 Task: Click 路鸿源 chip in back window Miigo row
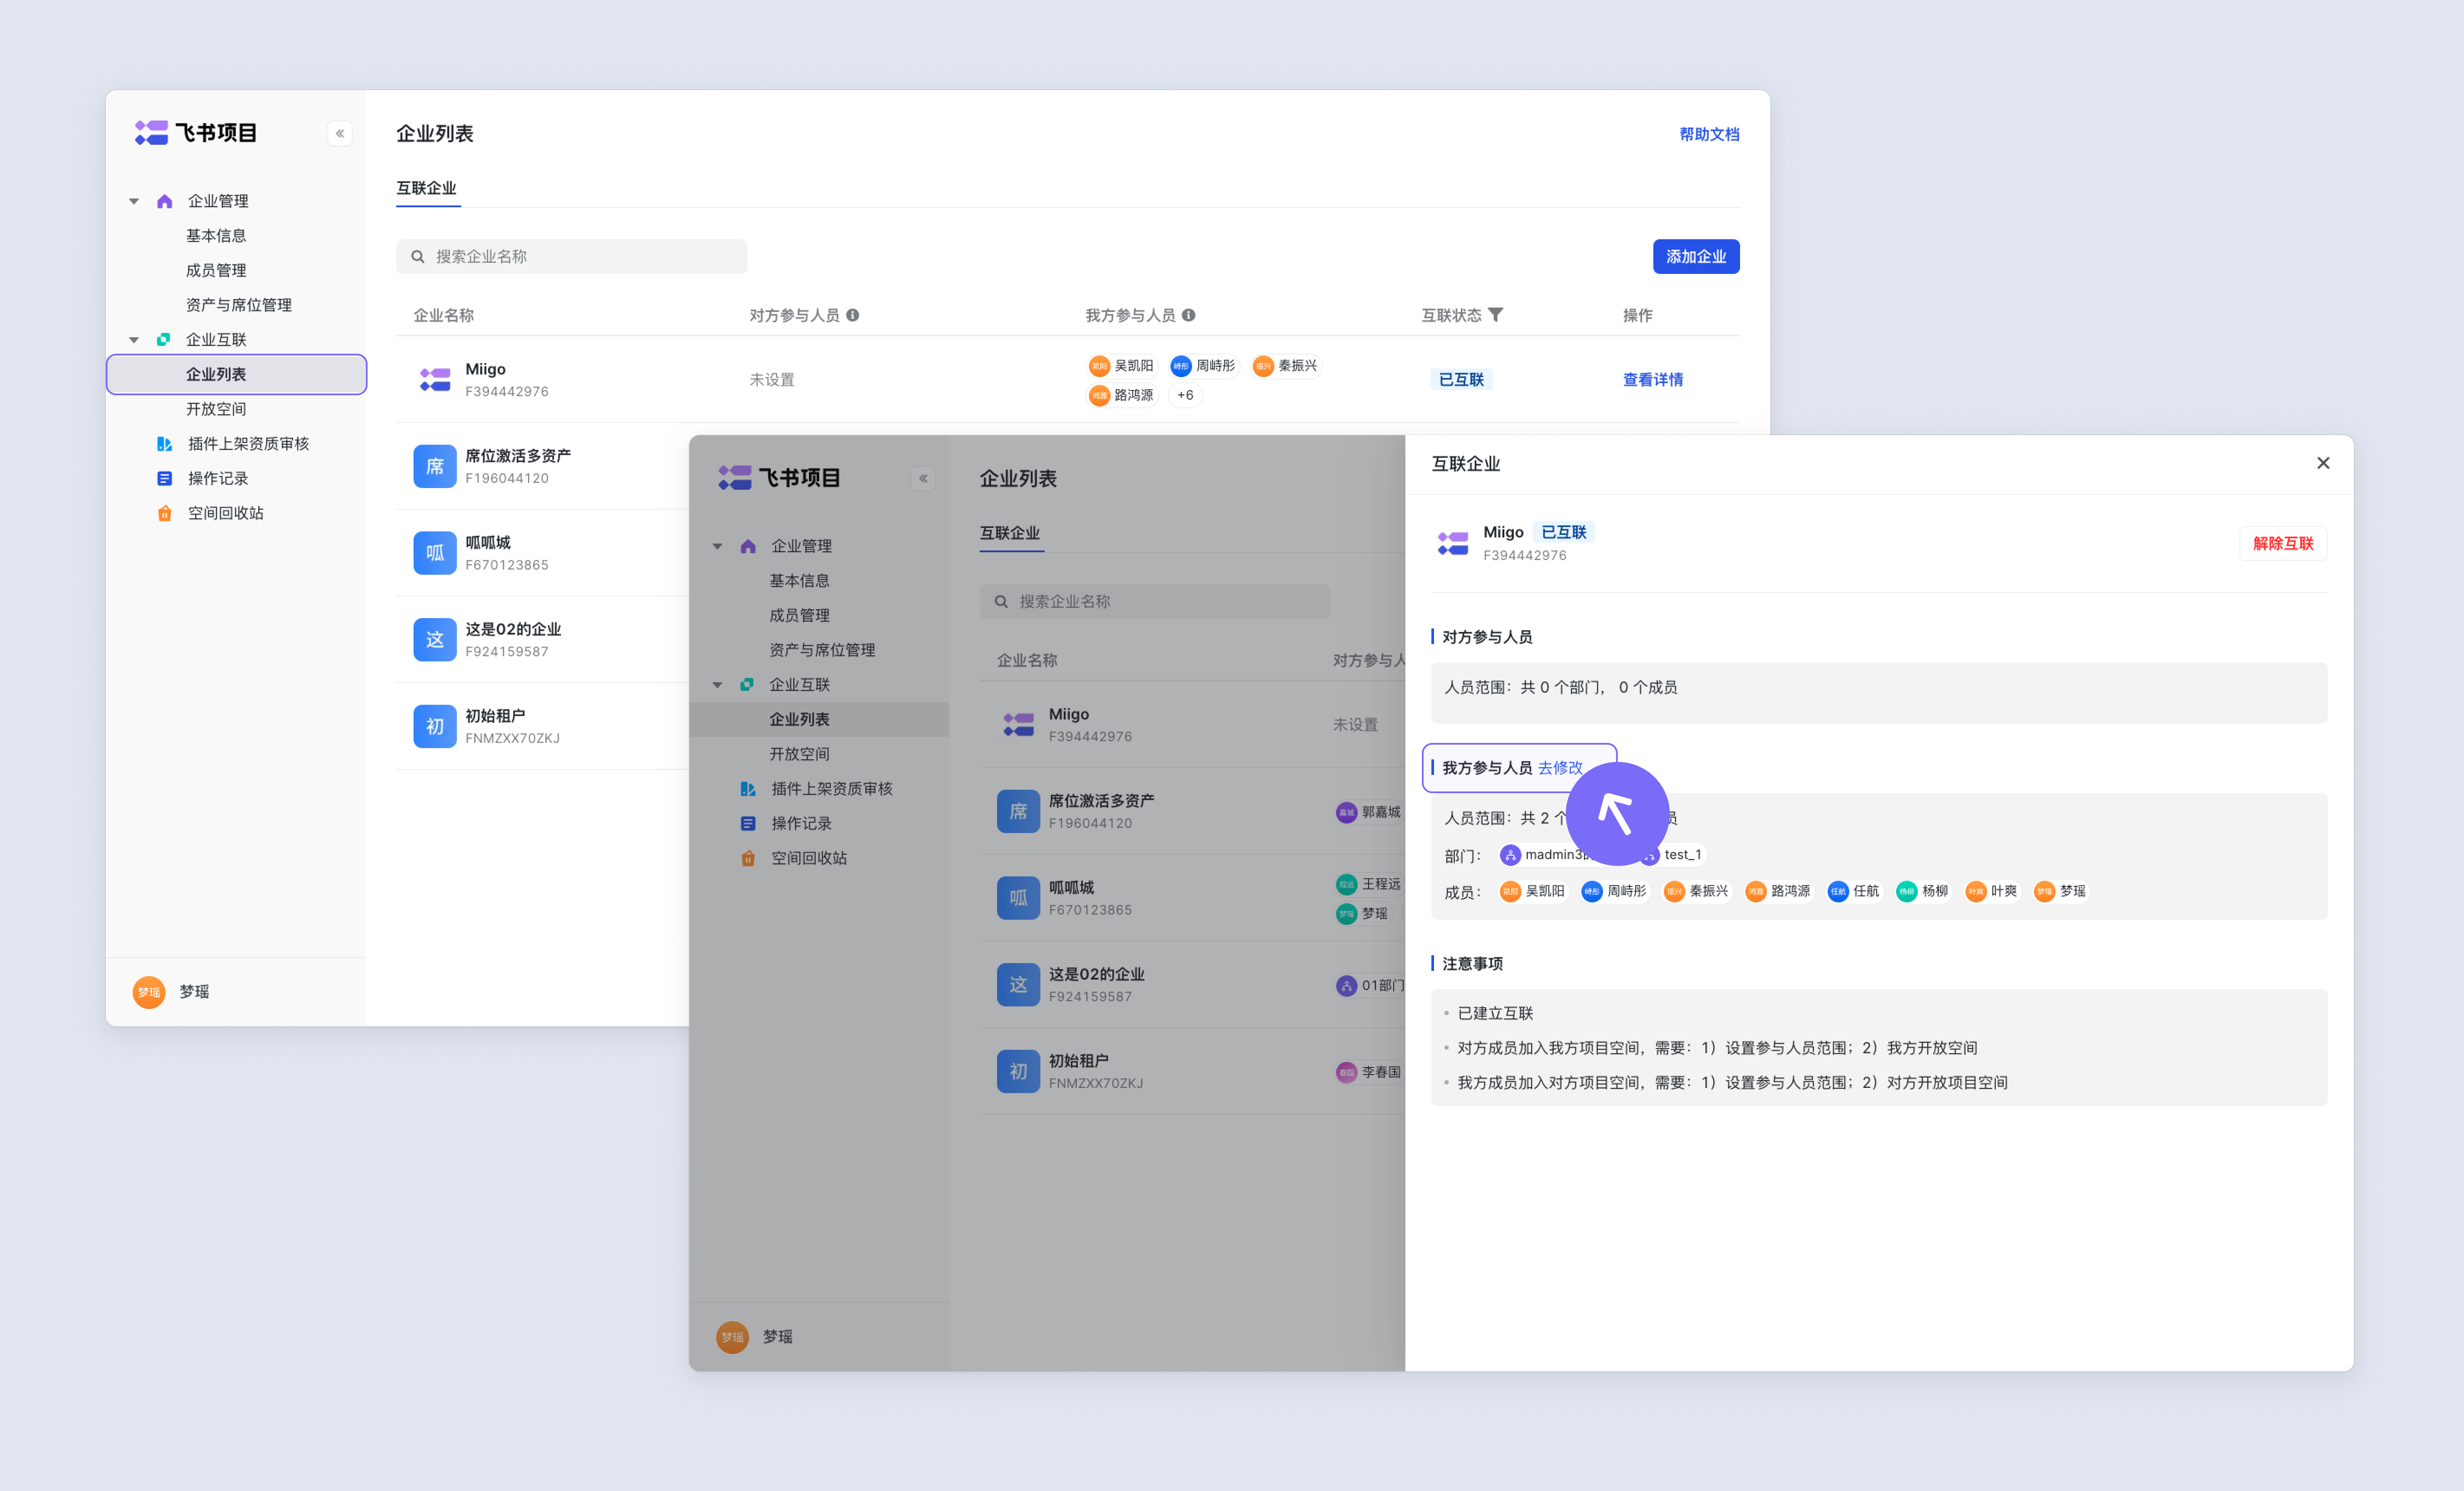1121,395
